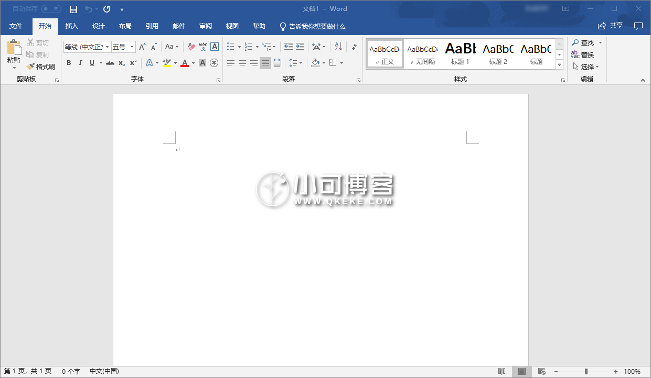The image size is (651, 378).
Task: Center the paragraph text
Action: point(242,63)
